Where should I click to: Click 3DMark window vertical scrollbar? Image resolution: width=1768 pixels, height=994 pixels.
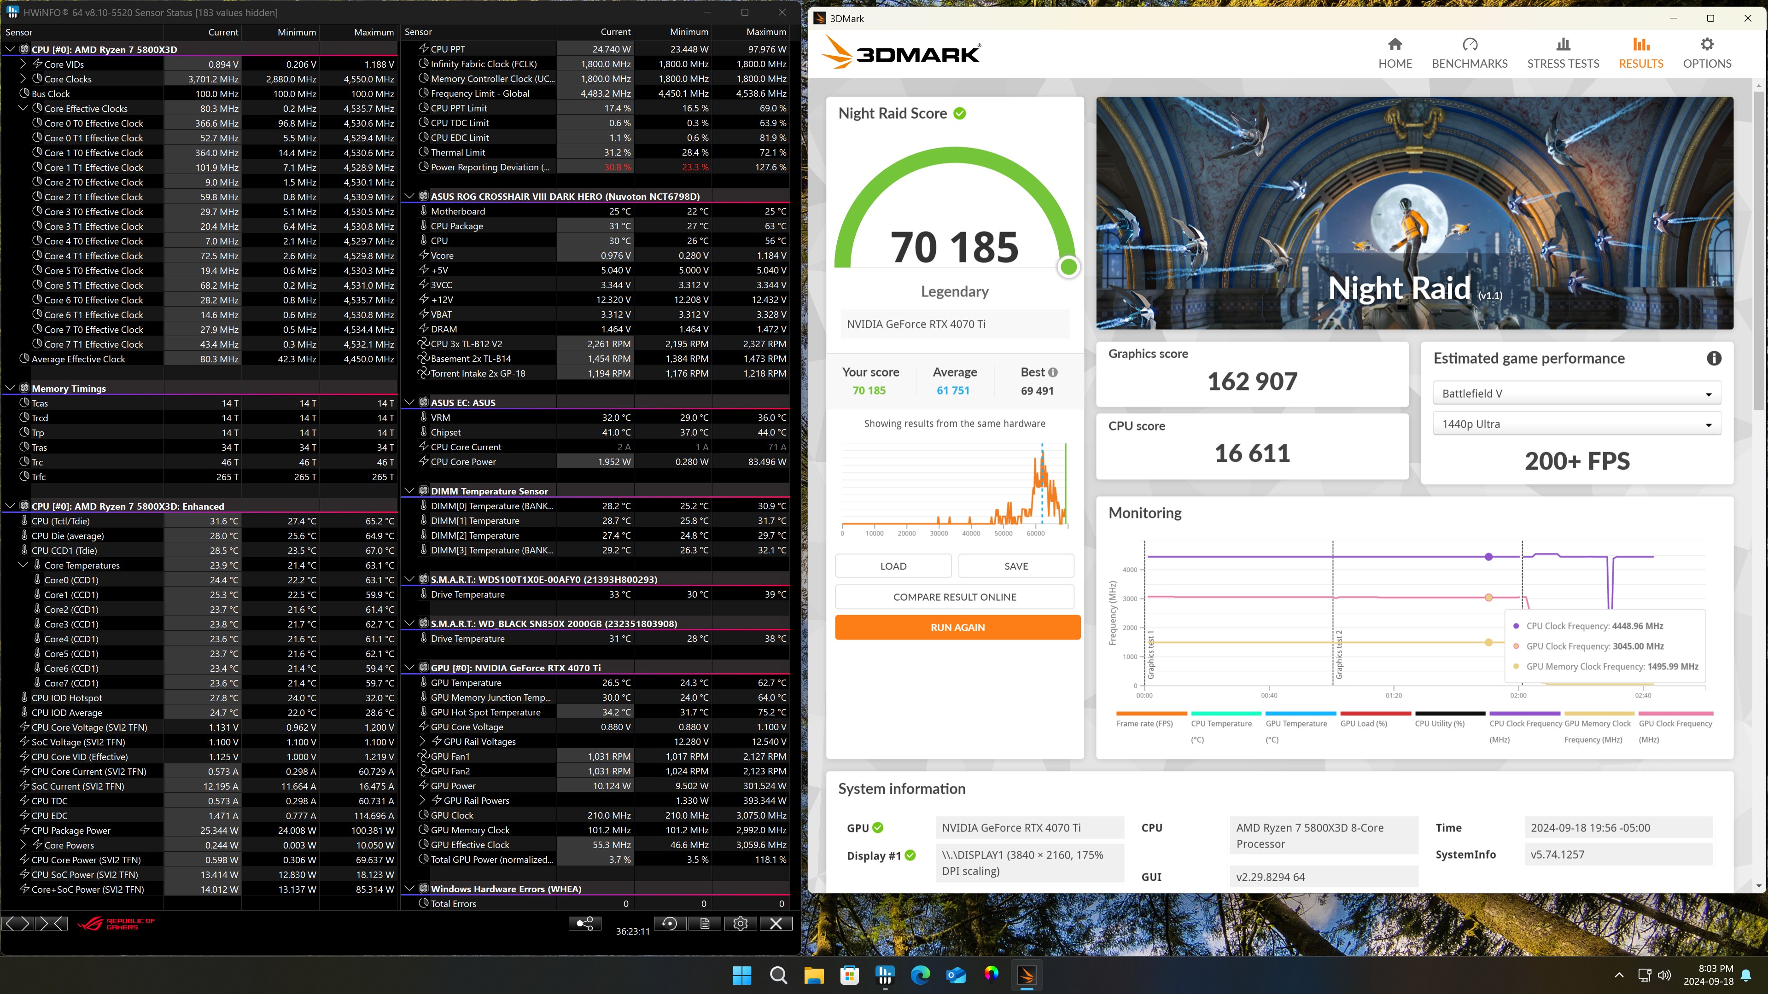[1759, 251]
